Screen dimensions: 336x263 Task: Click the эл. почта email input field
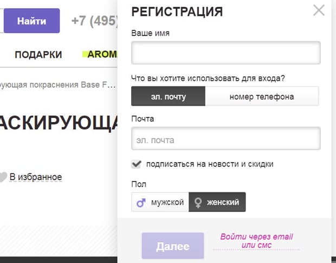pos(225,139)
